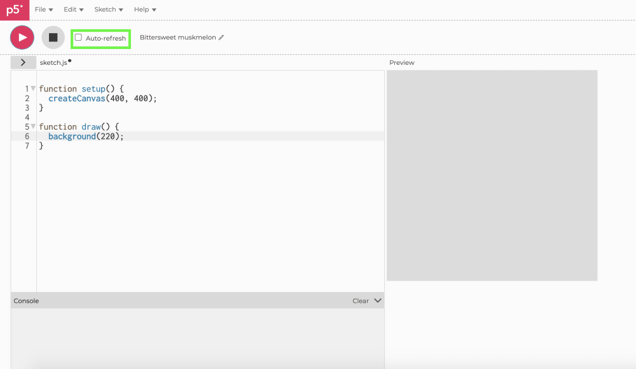Click the gray preview canvas
The width and height of the screenshot is (636, 369).
point(492,176)
